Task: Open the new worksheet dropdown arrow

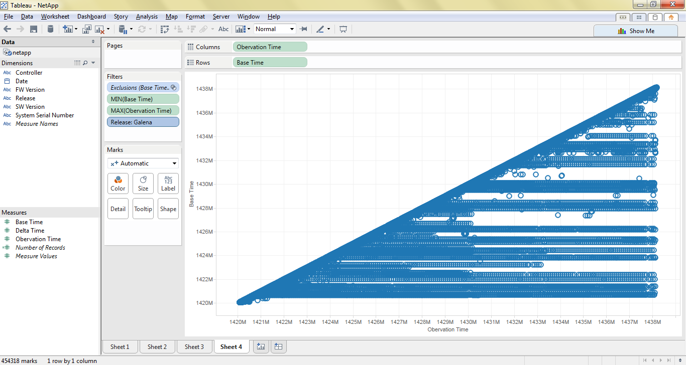Action: (76, 29)
